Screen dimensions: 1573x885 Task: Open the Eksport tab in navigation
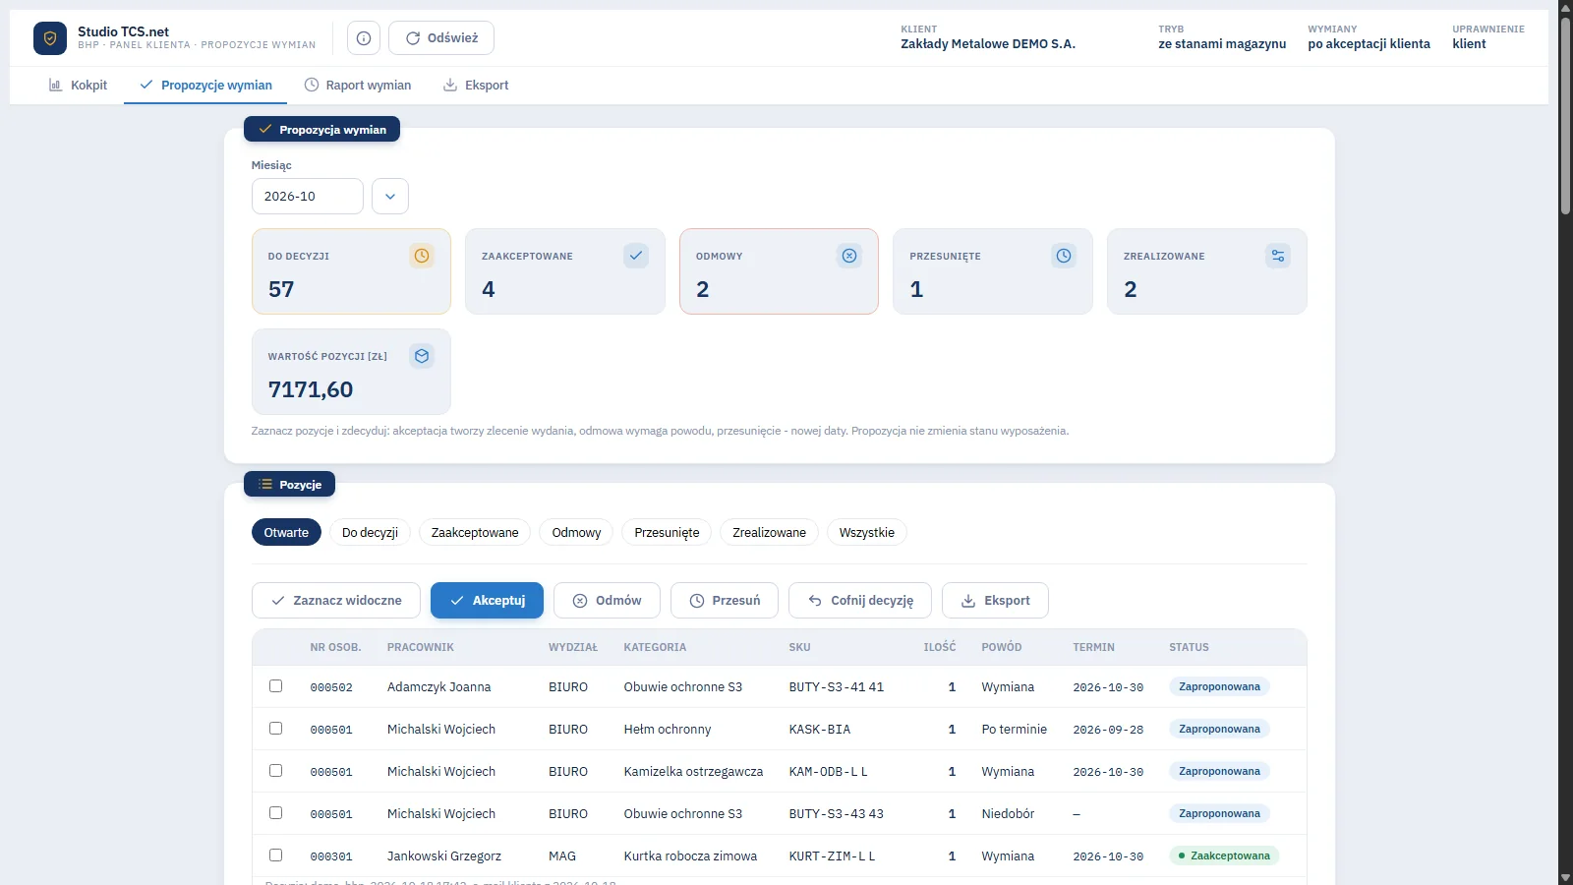coord(476,86)
